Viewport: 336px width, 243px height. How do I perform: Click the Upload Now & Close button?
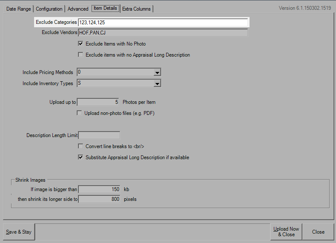click(286, 232)
